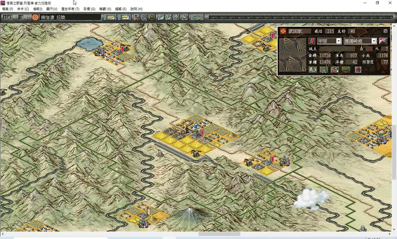
Task: Click the horizontal scrollbar thumb
Action: tap(219, 234)
